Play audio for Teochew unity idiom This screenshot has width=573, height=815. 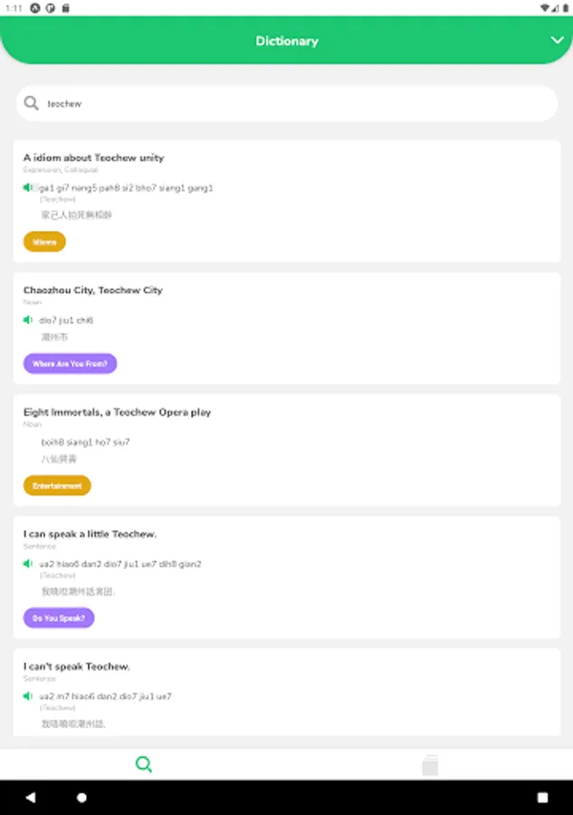(28, 187)
